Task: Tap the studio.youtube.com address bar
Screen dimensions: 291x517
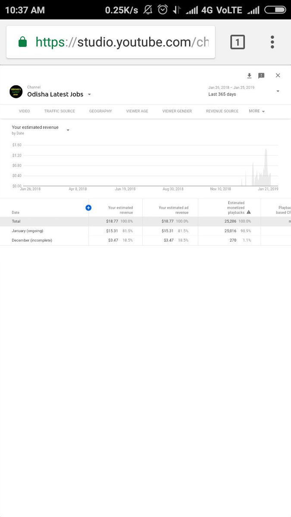Action: coord(111,42)
